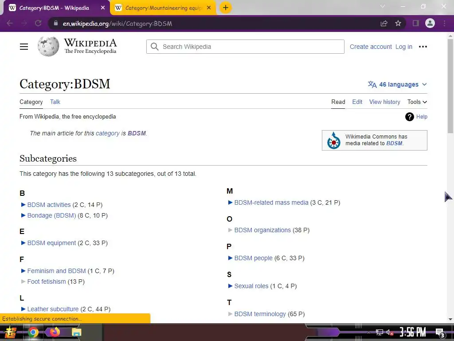
Task: Open the Start menu on taskbar
Action: tap(11, 332)
